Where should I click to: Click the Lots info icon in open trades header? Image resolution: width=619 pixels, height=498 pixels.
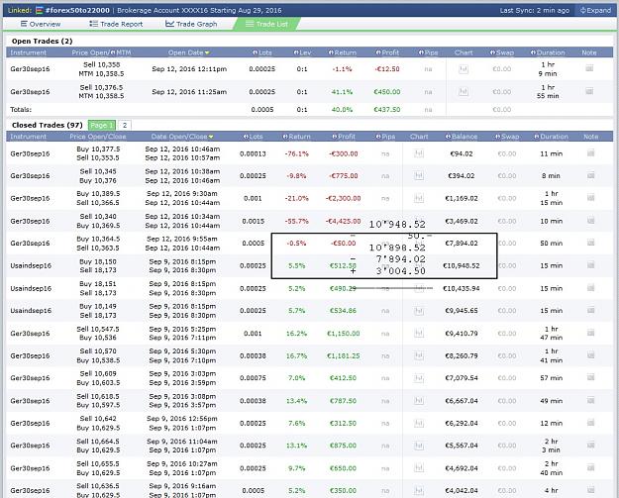255,52
